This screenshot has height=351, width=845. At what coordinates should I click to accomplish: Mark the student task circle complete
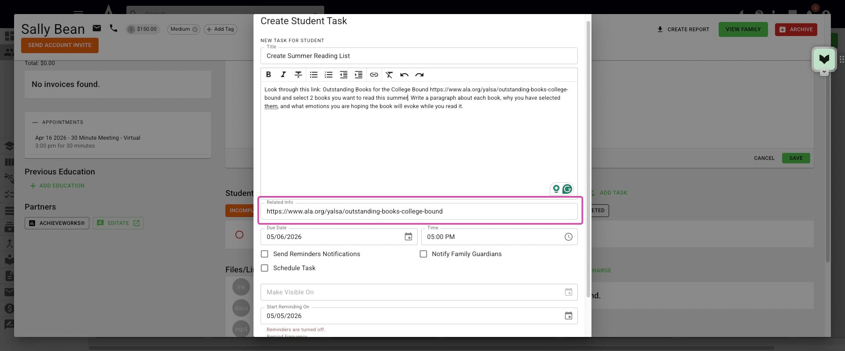tap(239, 235)
